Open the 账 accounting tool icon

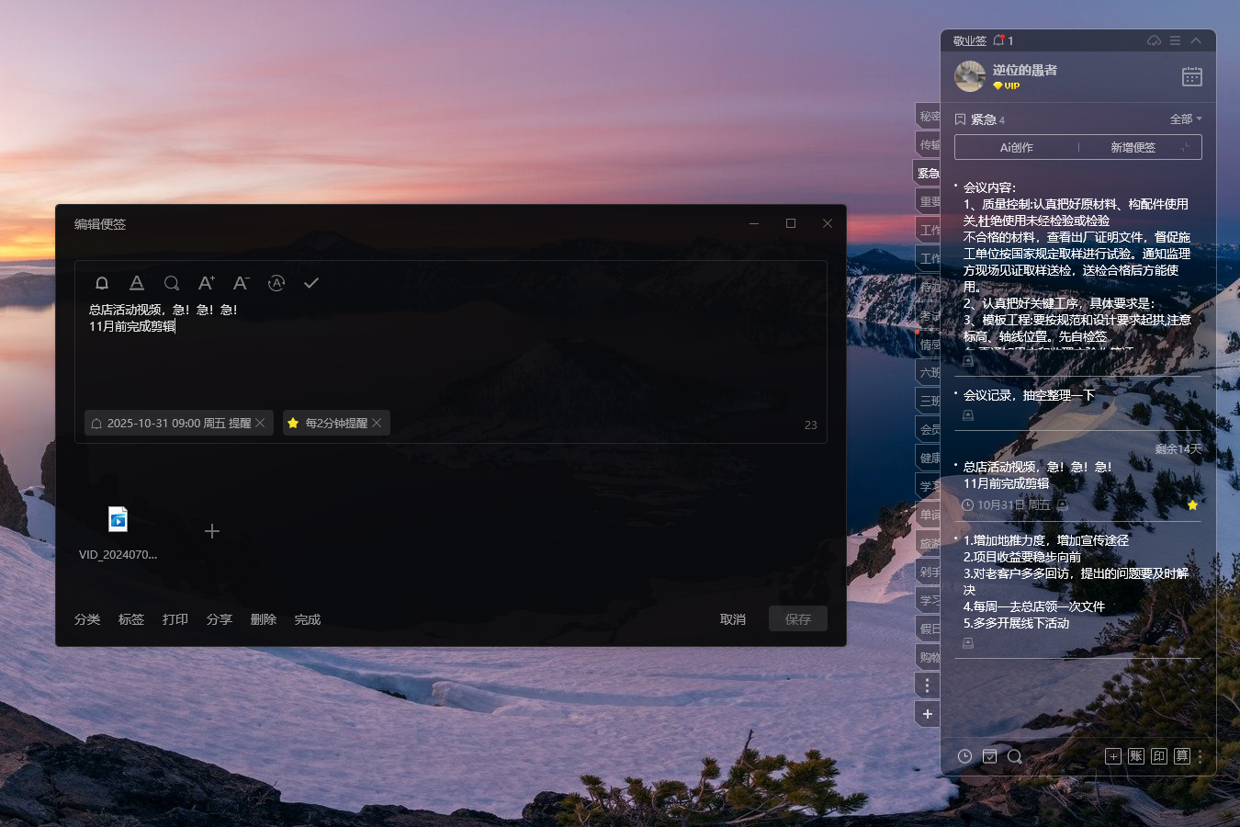tap(1136, 756)
